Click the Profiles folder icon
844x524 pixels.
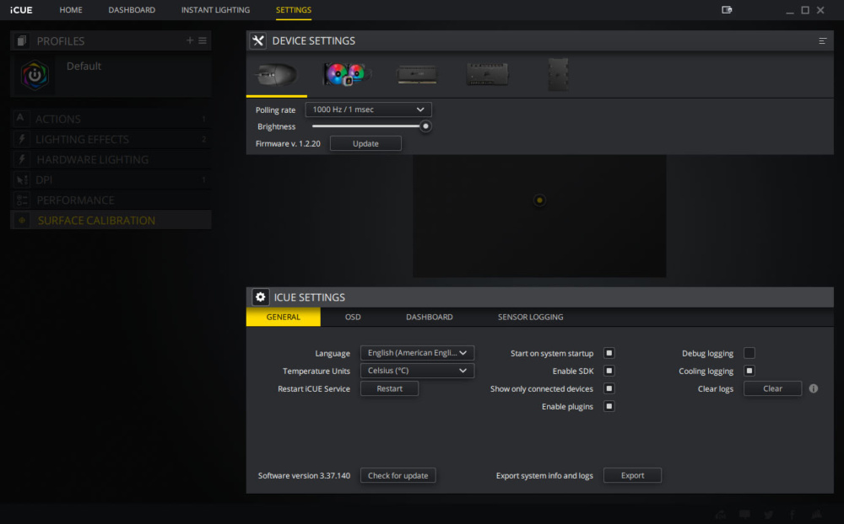22,40
